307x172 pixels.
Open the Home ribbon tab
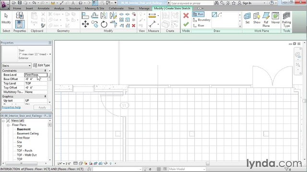[x=17, y=9]
